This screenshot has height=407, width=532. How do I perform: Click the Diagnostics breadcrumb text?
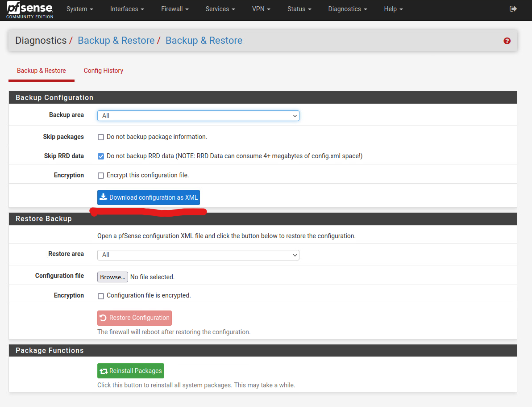41,40
